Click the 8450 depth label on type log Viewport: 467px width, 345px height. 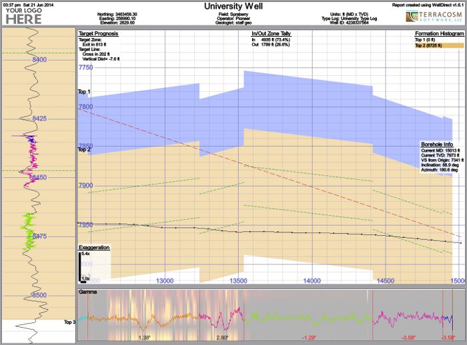39,177
